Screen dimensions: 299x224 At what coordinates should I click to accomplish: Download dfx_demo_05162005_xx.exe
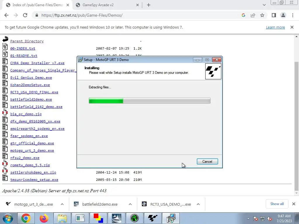35,121
